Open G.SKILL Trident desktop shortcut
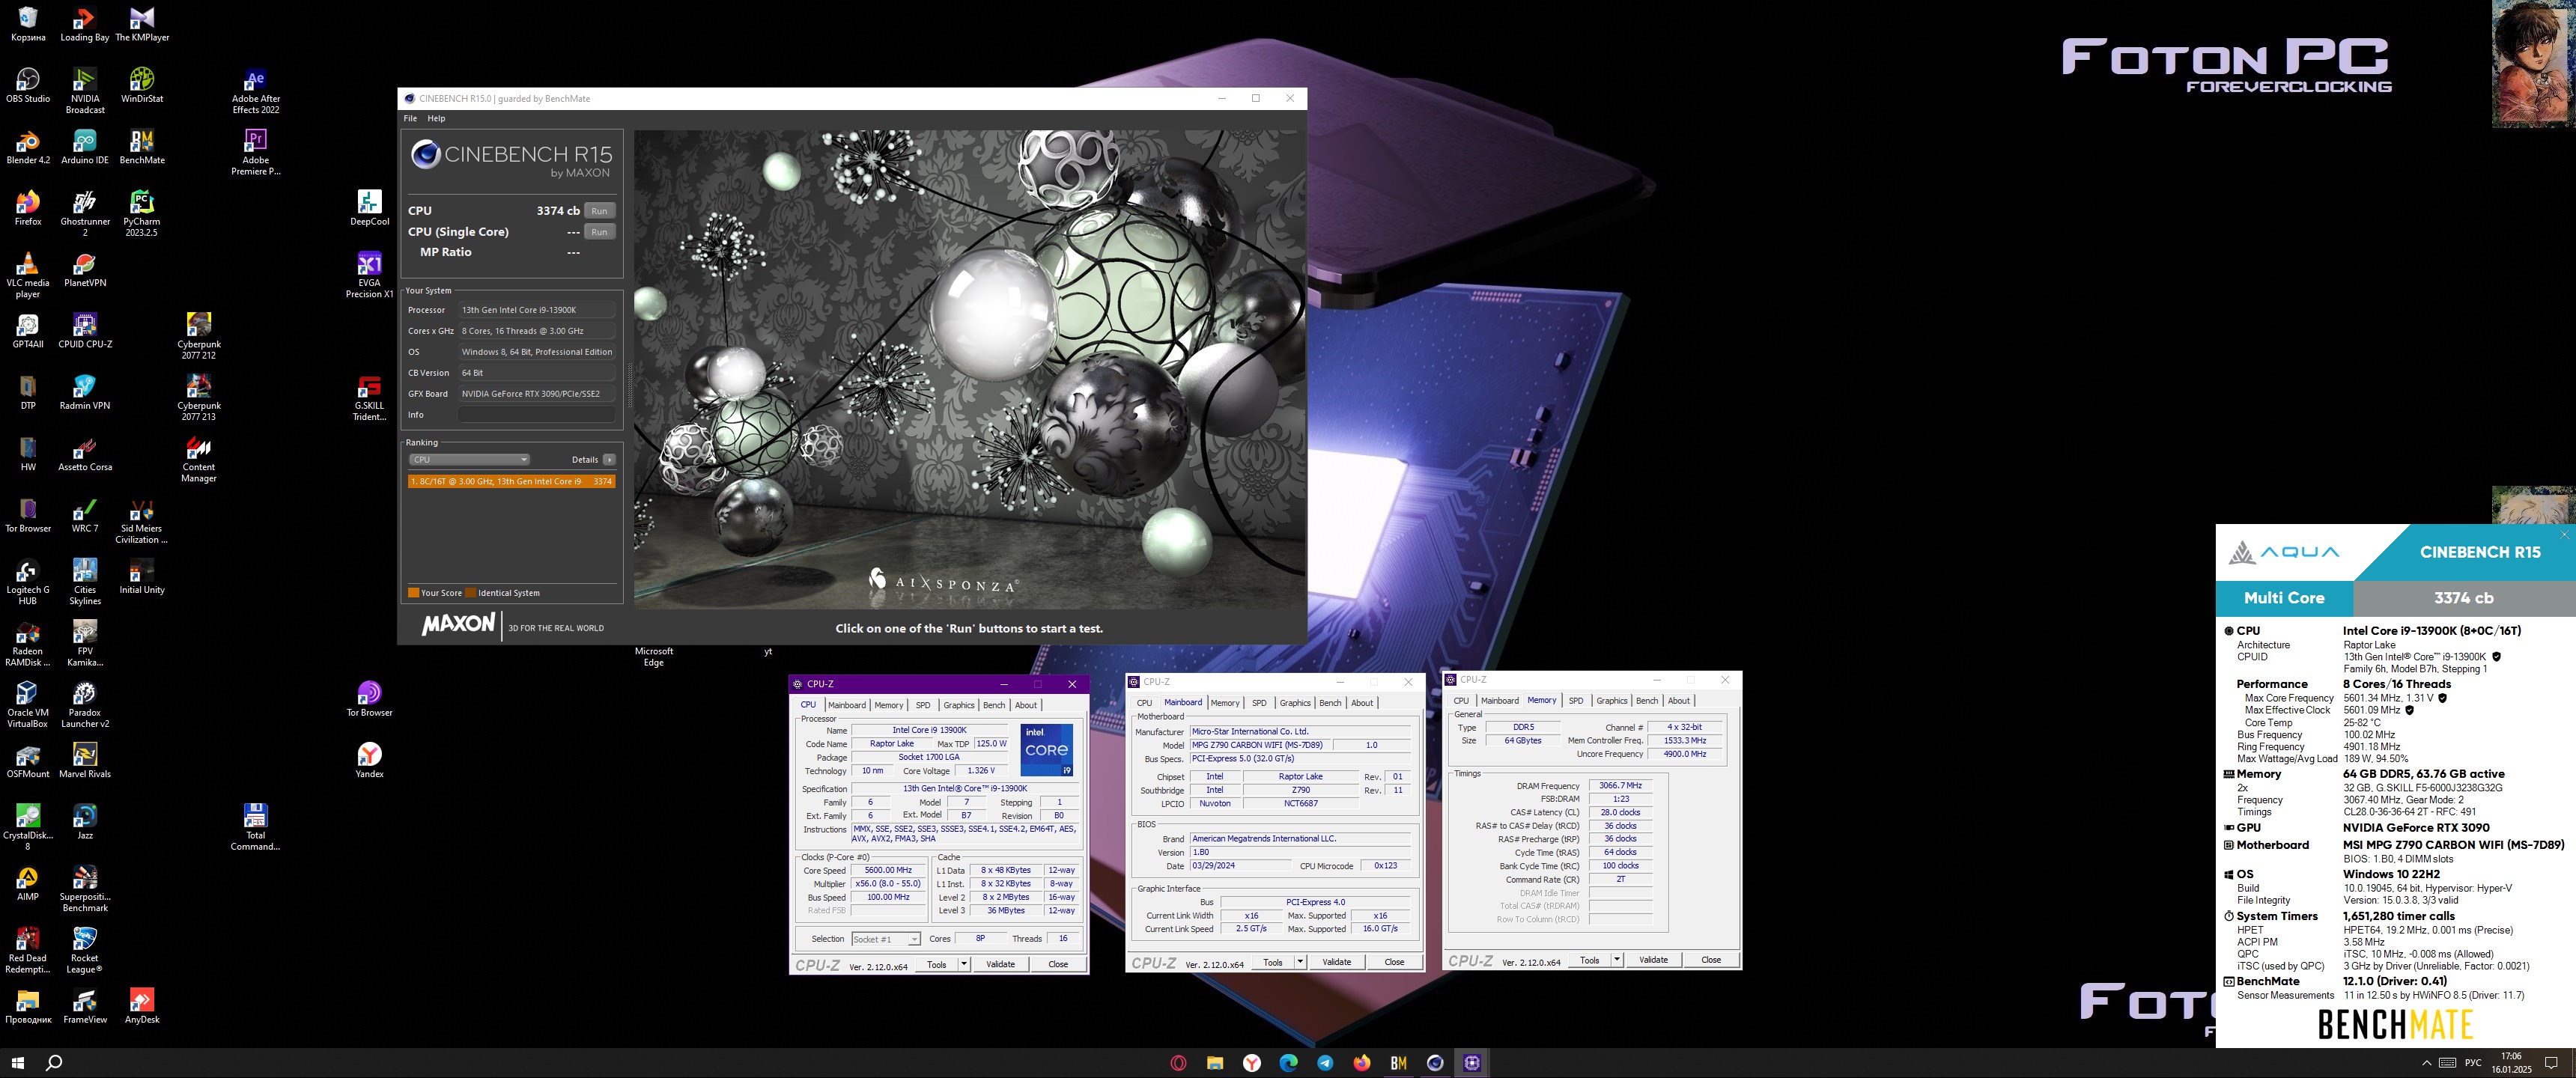Screen dimensions: 2576x1078 click(369, 398)
